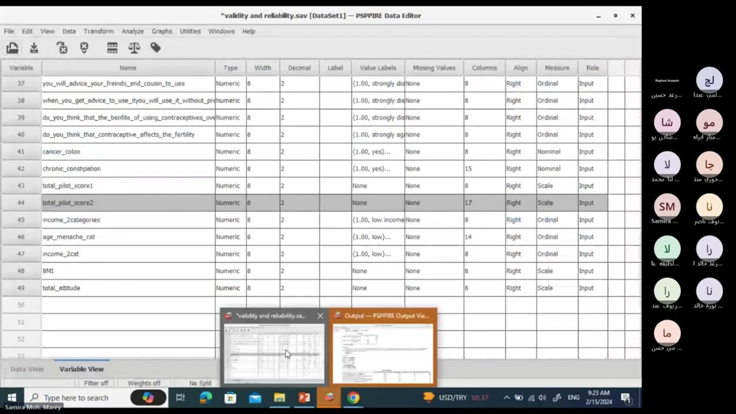Click the Go to variable toolbar icon

62,48
